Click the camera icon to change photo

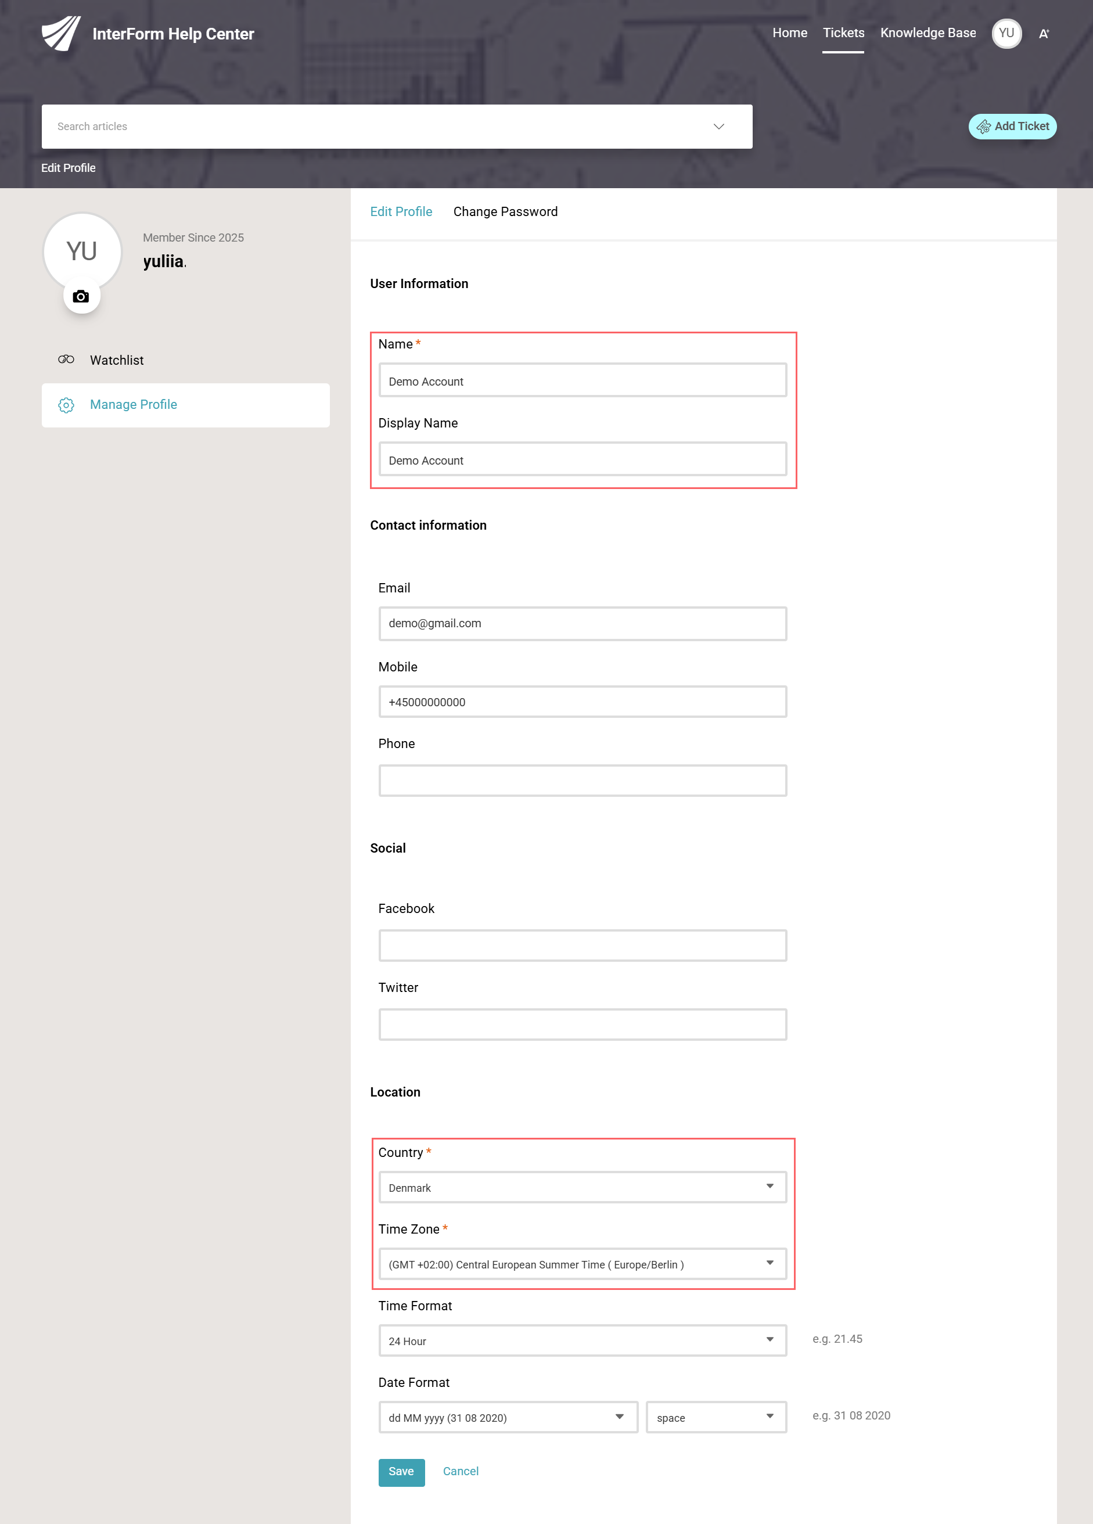(81, 296)
